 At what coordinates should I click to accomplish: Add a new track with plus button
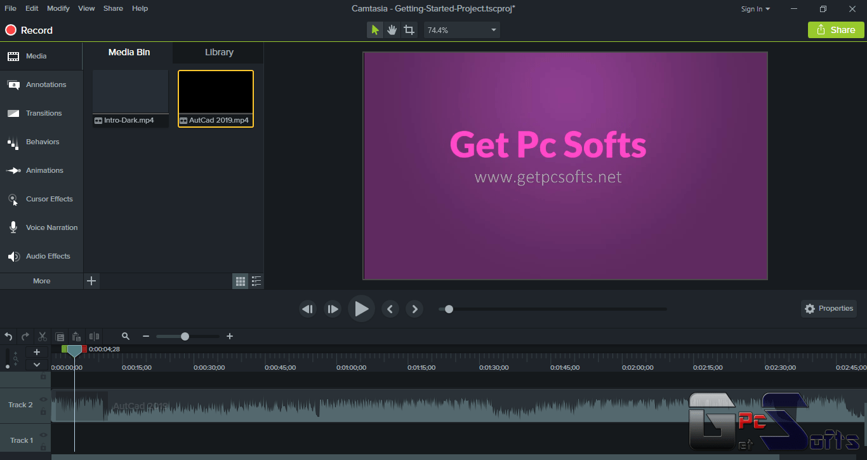pos(37,352)
